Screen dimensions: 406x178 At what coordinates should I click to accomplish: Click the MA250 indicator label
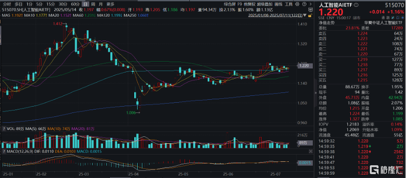coord(129,15)
